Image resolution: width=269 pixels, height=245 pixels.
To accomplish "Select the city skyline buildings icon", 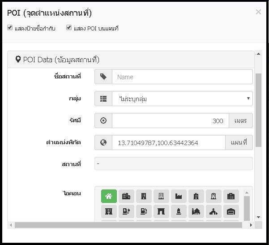I will [x=126, y=196].
